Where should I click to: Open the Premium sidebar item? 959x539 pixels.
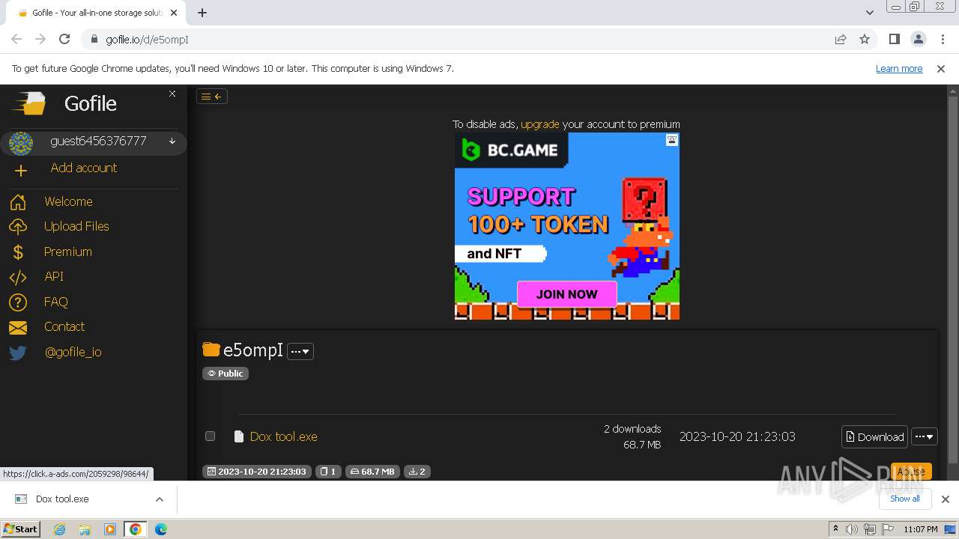68,252
